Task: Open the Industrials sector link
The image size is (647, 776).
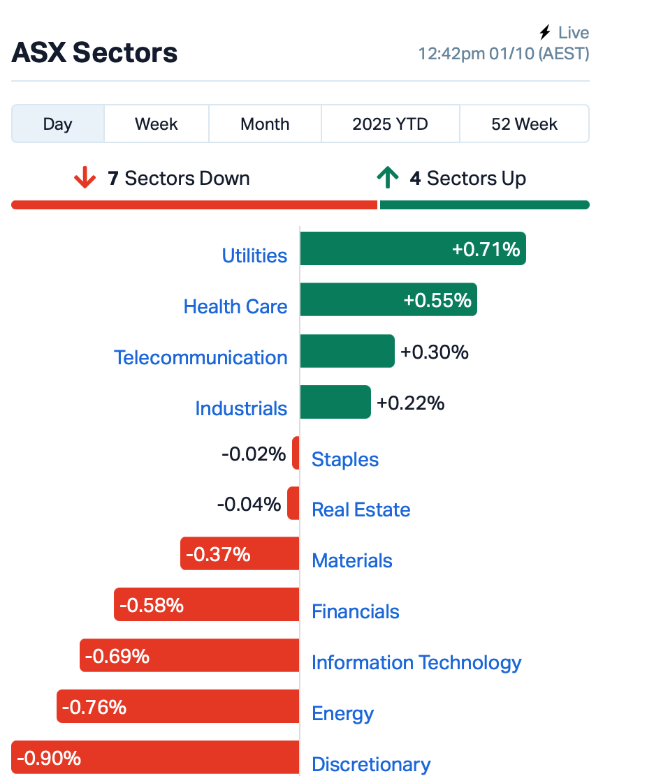Action: [x=241, y=408]
